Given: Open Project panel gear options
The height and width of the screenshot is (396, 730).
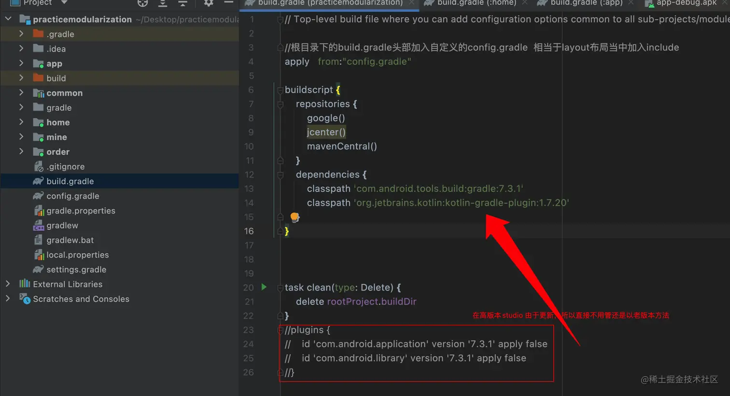Looking at the screenshot, I should click(x=208, y=3).
